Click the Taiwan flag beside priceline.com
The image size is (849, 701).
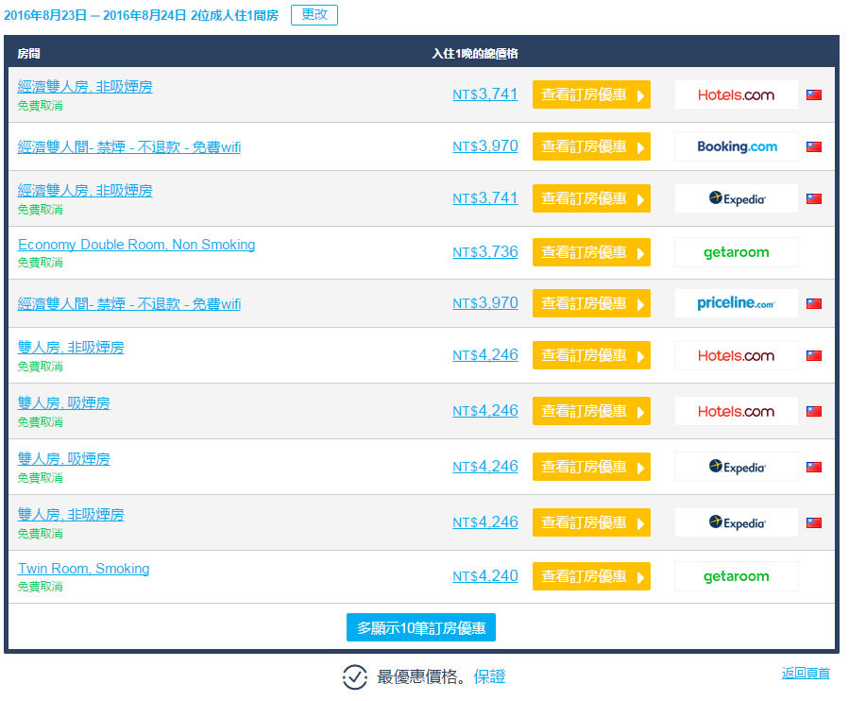coord(813,303)
